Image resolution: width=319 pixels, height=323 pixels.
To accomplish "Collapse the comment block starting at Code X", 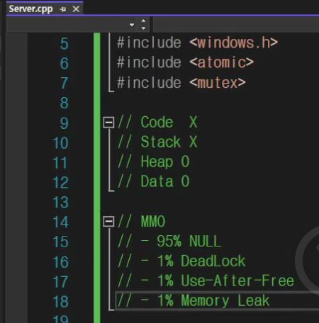I will pyautogui.click(x=108, y=123).
